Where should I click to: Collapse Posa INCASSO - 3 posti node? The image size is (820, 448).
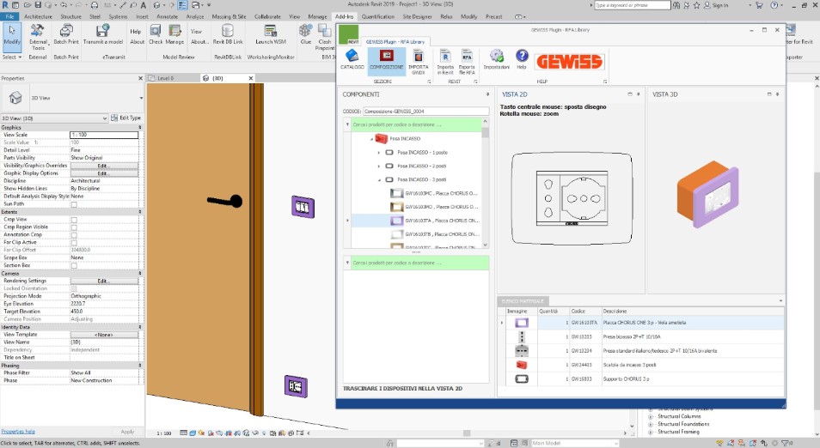379,179
